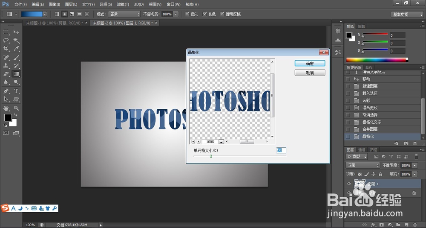This screenshot has width=426, height=228.
Task: Click the color spectrum ramp in Color panel
Action: (x=377, y=60)
